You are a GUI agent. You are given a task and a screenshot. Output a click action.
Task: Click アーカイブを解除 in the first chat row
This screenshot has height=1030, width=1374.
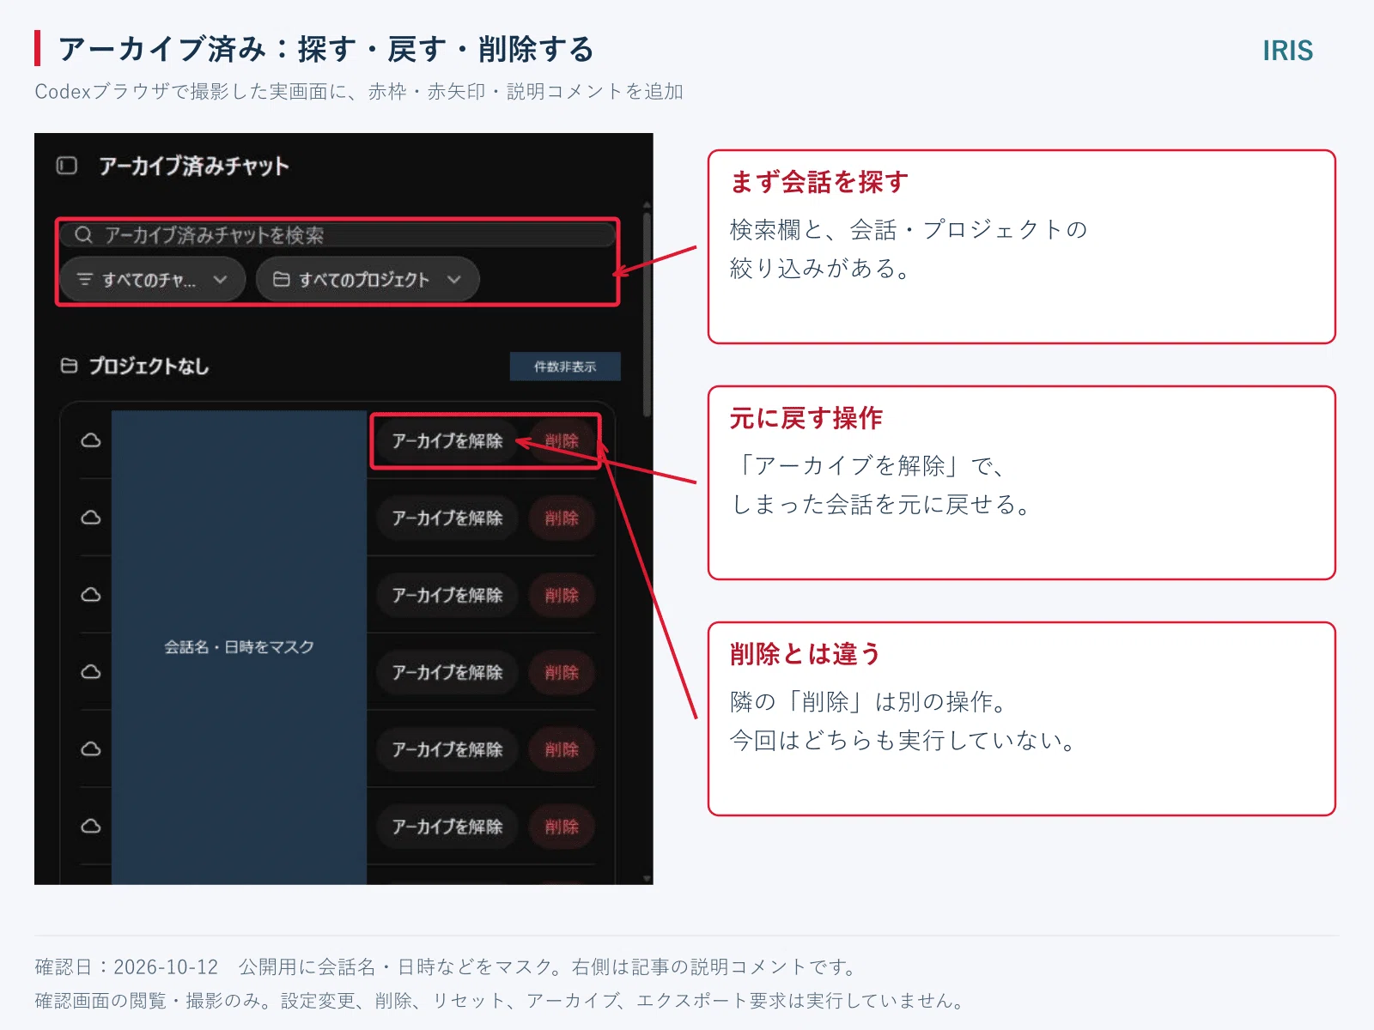click(x=447, y=440)
